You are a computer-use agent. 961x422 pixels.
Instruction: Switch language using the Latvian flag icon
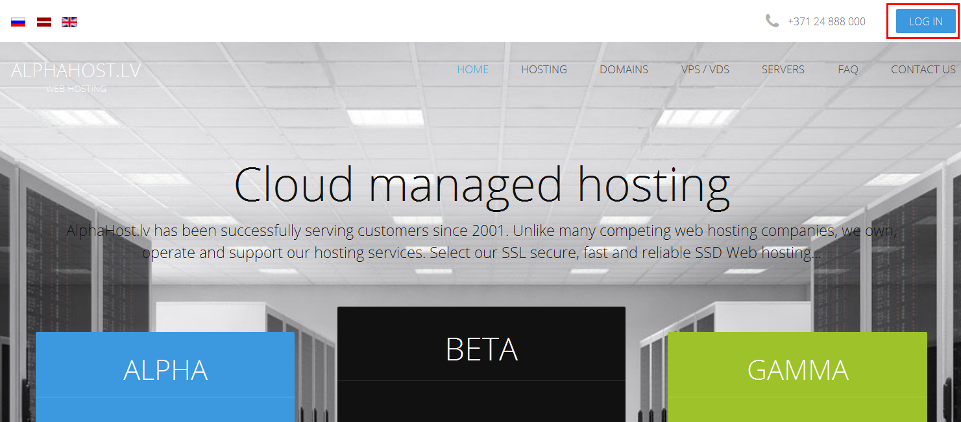coord(43,21)
